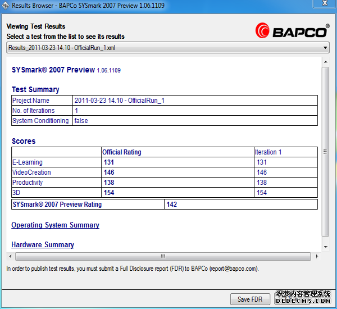337x309 pixels.
Task: Select the Project Name label cell
Action: pos(42,101)
